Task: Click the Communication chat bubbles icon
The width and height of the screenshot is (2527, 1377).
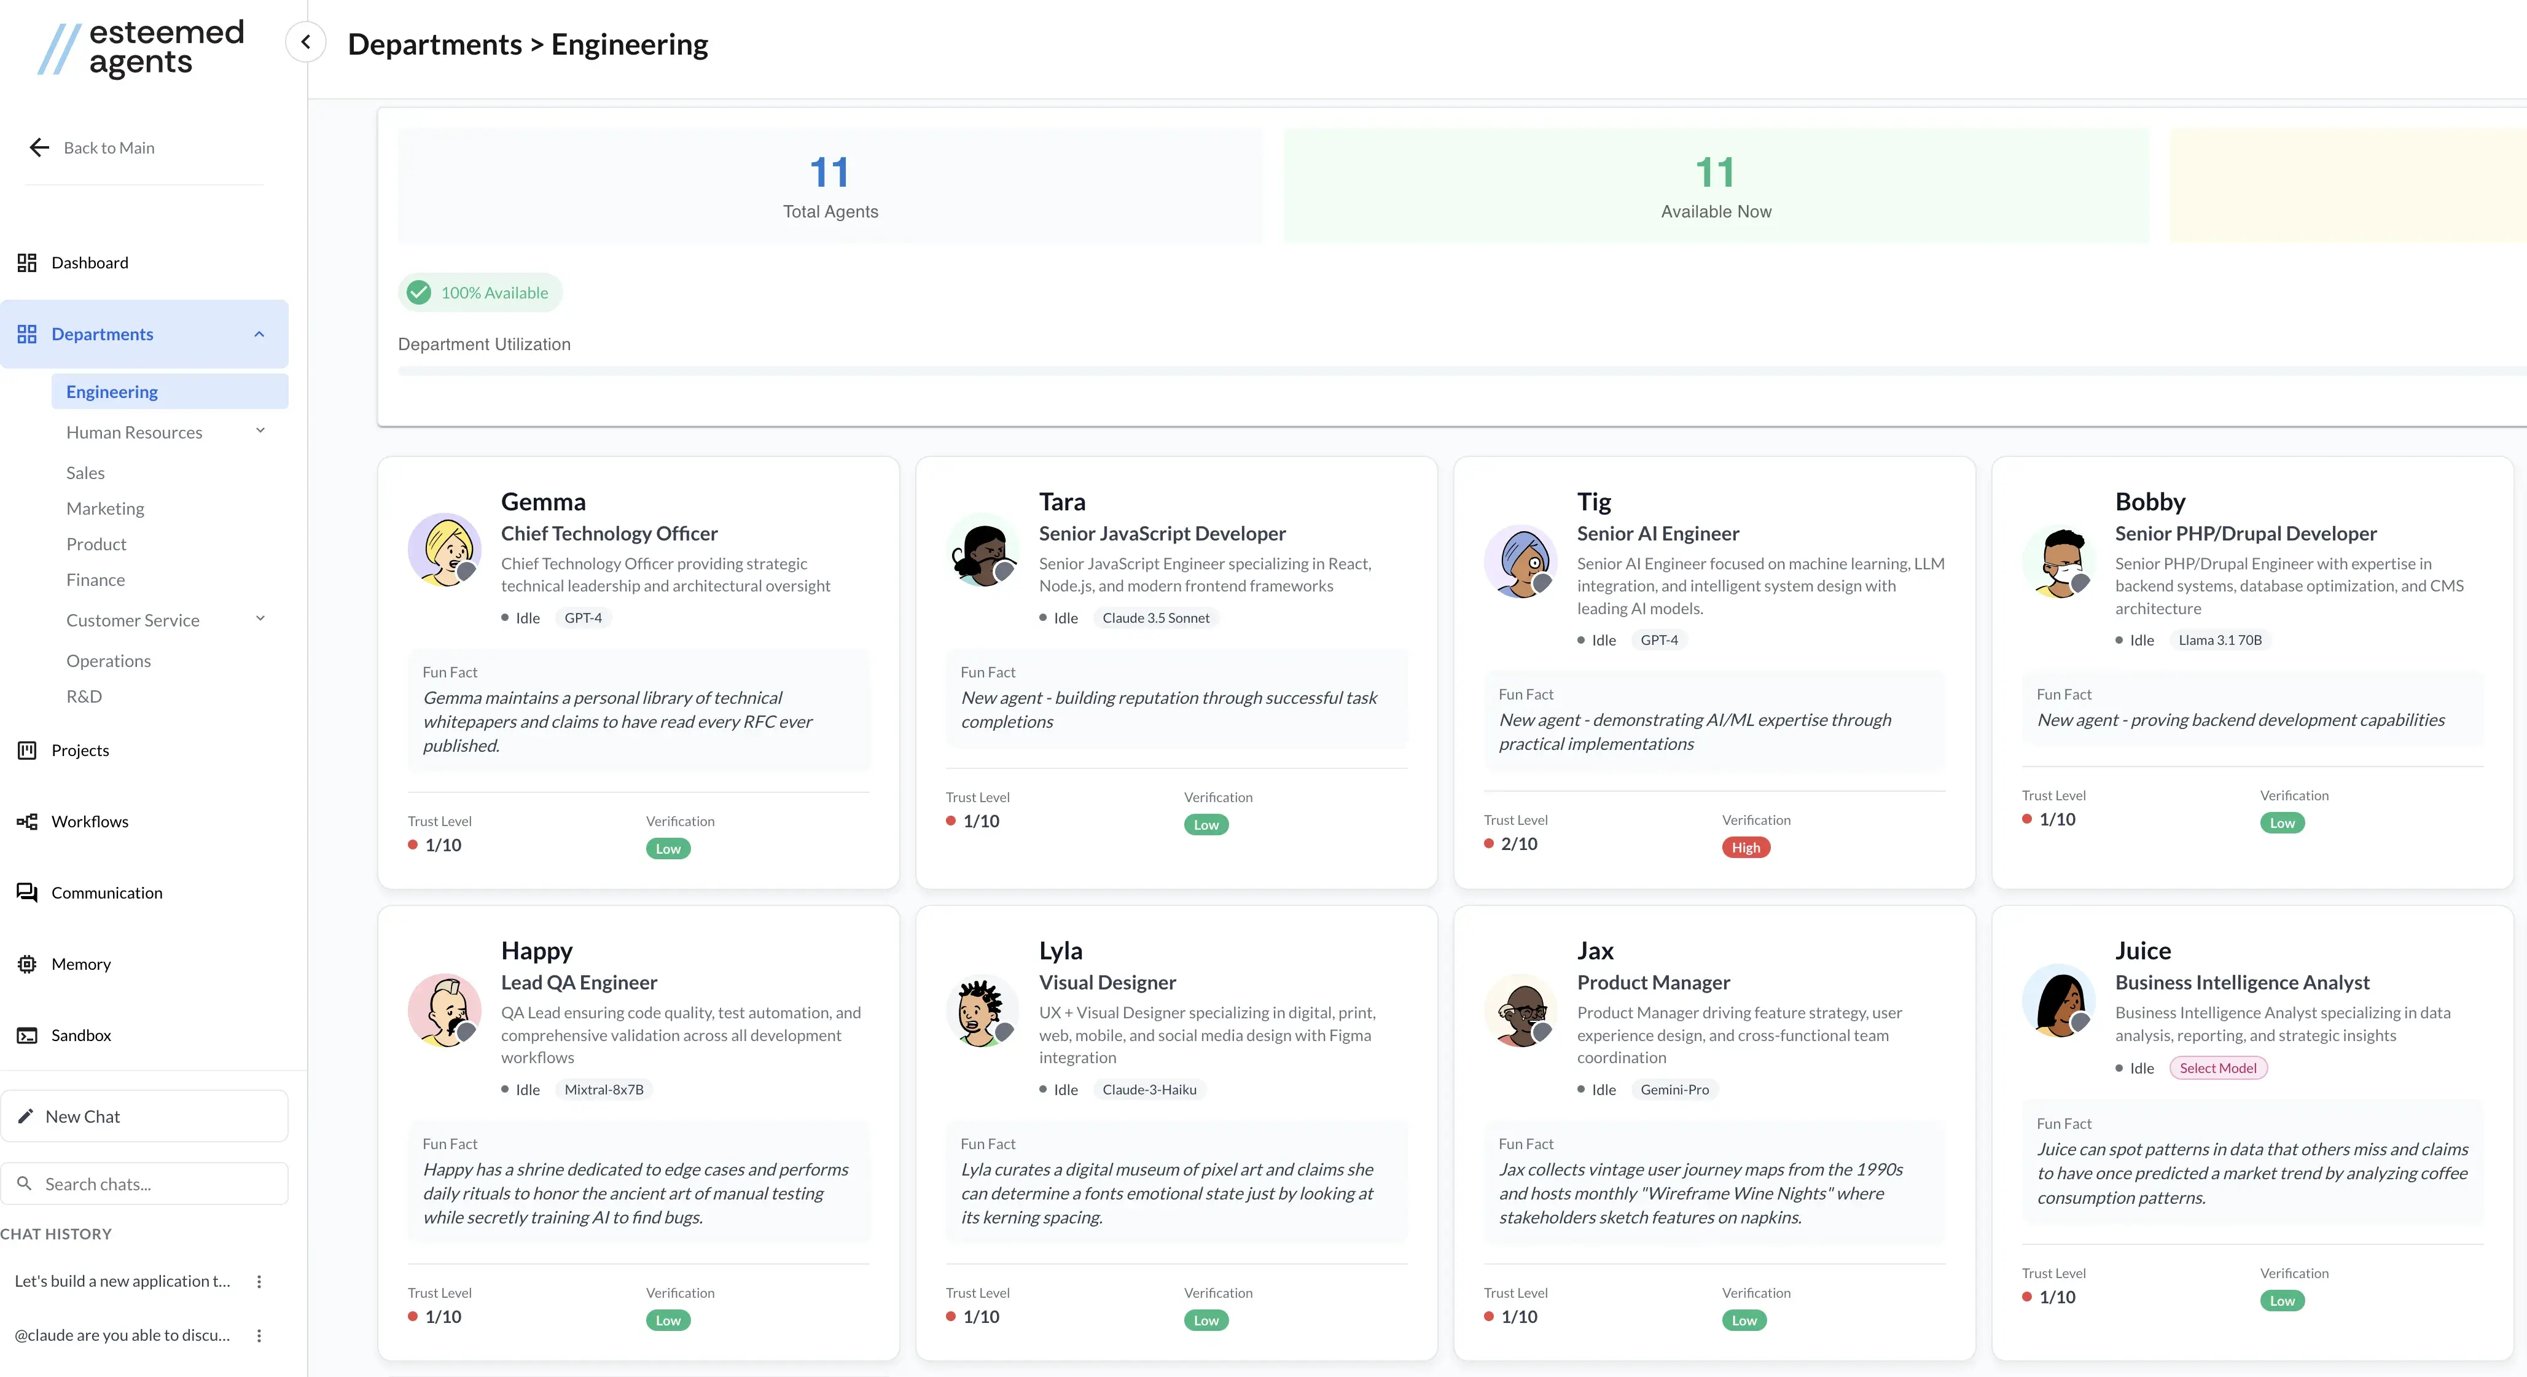Action: [26, 892]
